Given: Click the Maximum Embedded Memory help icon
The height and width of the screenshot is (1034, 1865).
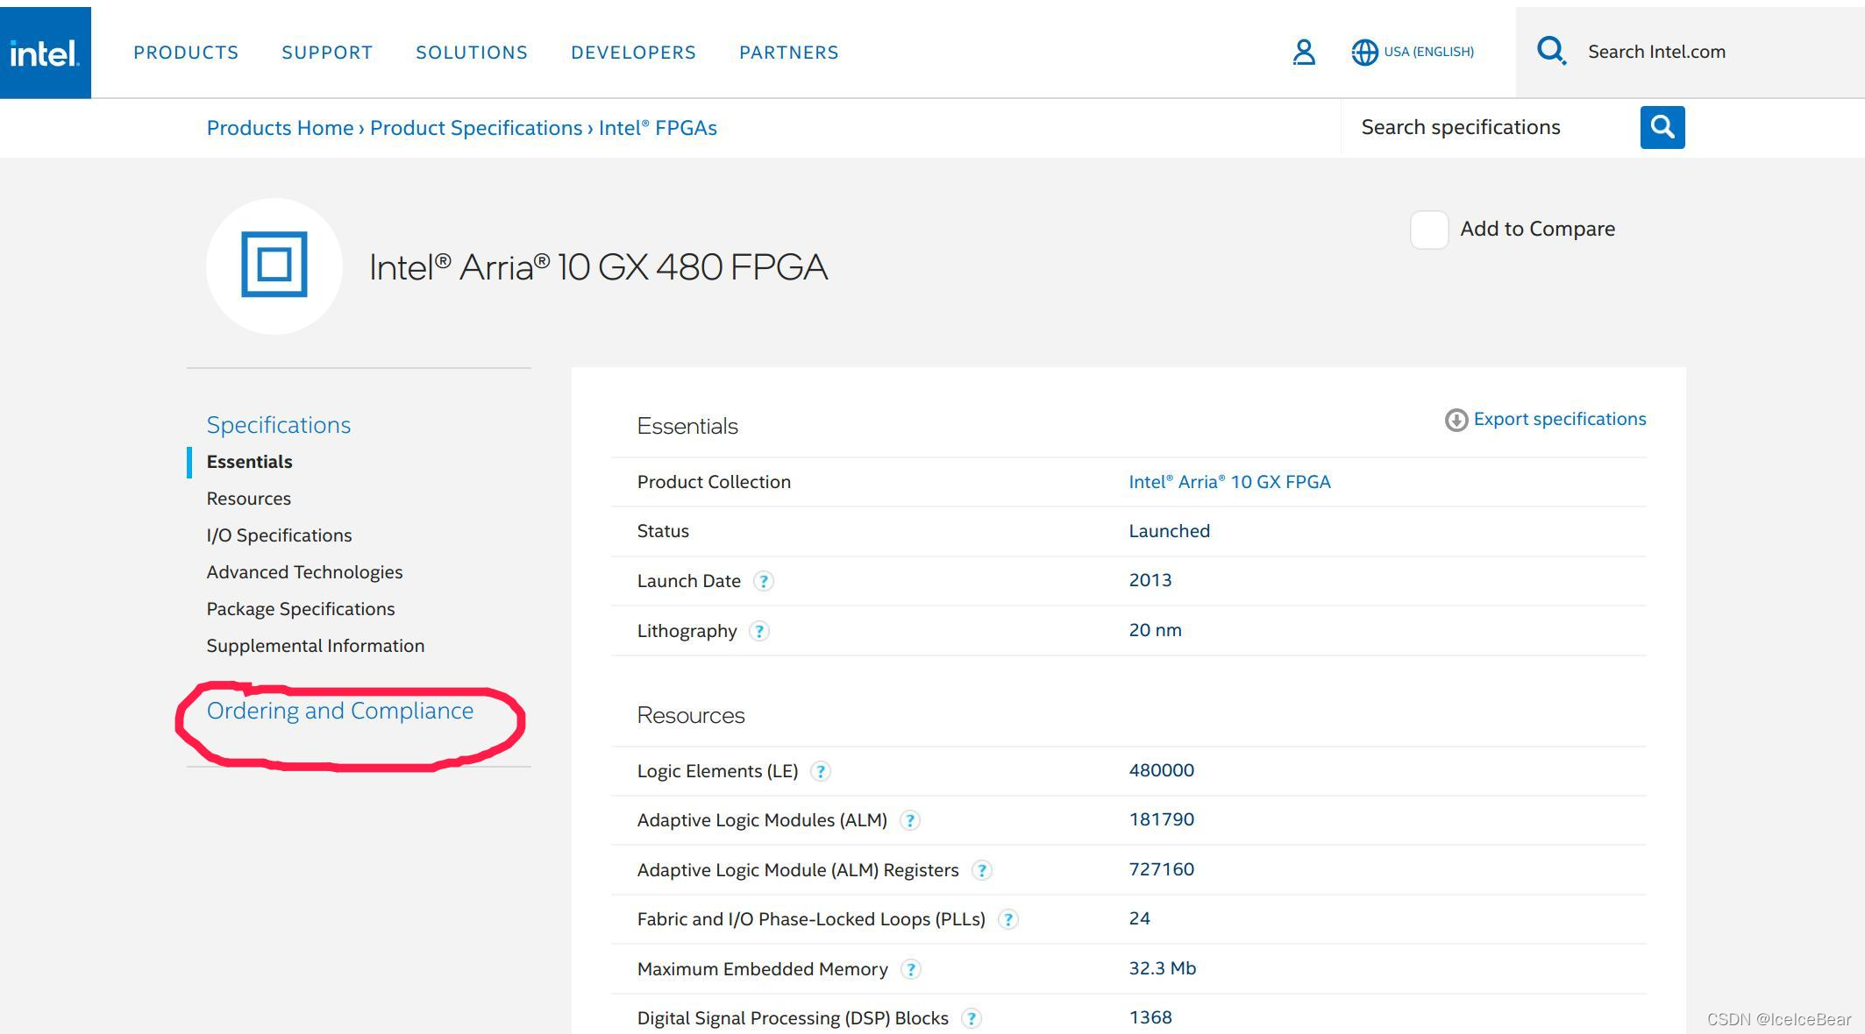Looking at the screenshot, I should tap(911, 969).
